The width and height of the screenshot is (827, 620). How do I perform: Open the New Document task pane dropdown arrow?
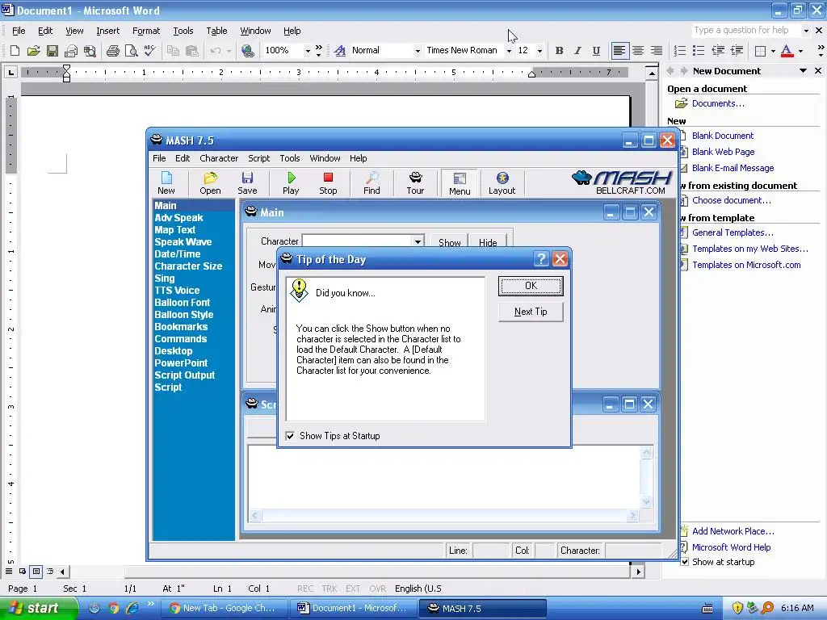pyautogui.click(x=804, y=71)
